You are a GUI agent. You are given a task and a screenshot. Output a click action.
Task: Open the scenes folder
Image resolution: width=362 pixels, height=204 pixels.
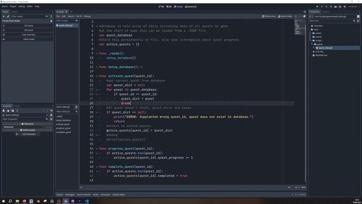click(x=318, y=37)
